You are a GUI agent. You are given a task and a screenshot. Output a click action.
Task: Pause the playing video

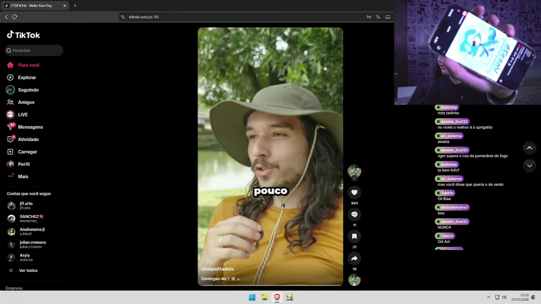coord(270,156)
